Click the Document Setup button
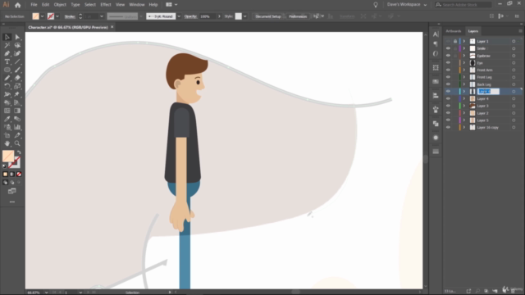This screenshot has height=295, width=525. pyautogui.click(x=268, y=16)
